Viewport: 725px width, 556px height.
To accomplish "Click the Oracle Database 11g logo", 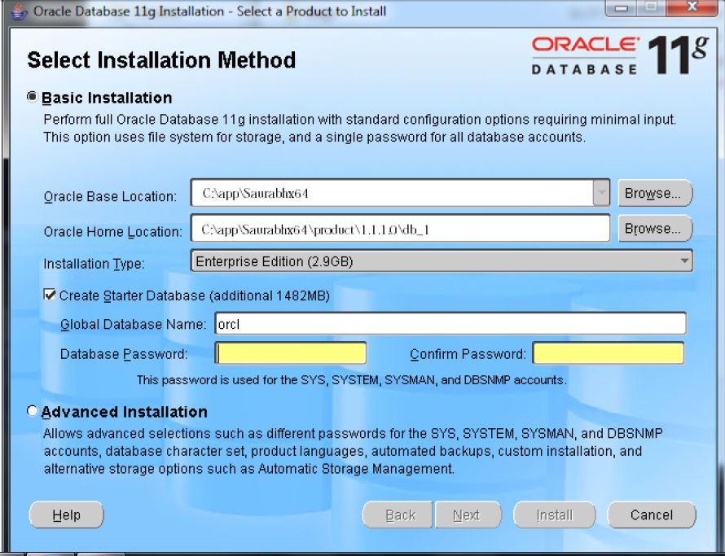I will (620, 55).
